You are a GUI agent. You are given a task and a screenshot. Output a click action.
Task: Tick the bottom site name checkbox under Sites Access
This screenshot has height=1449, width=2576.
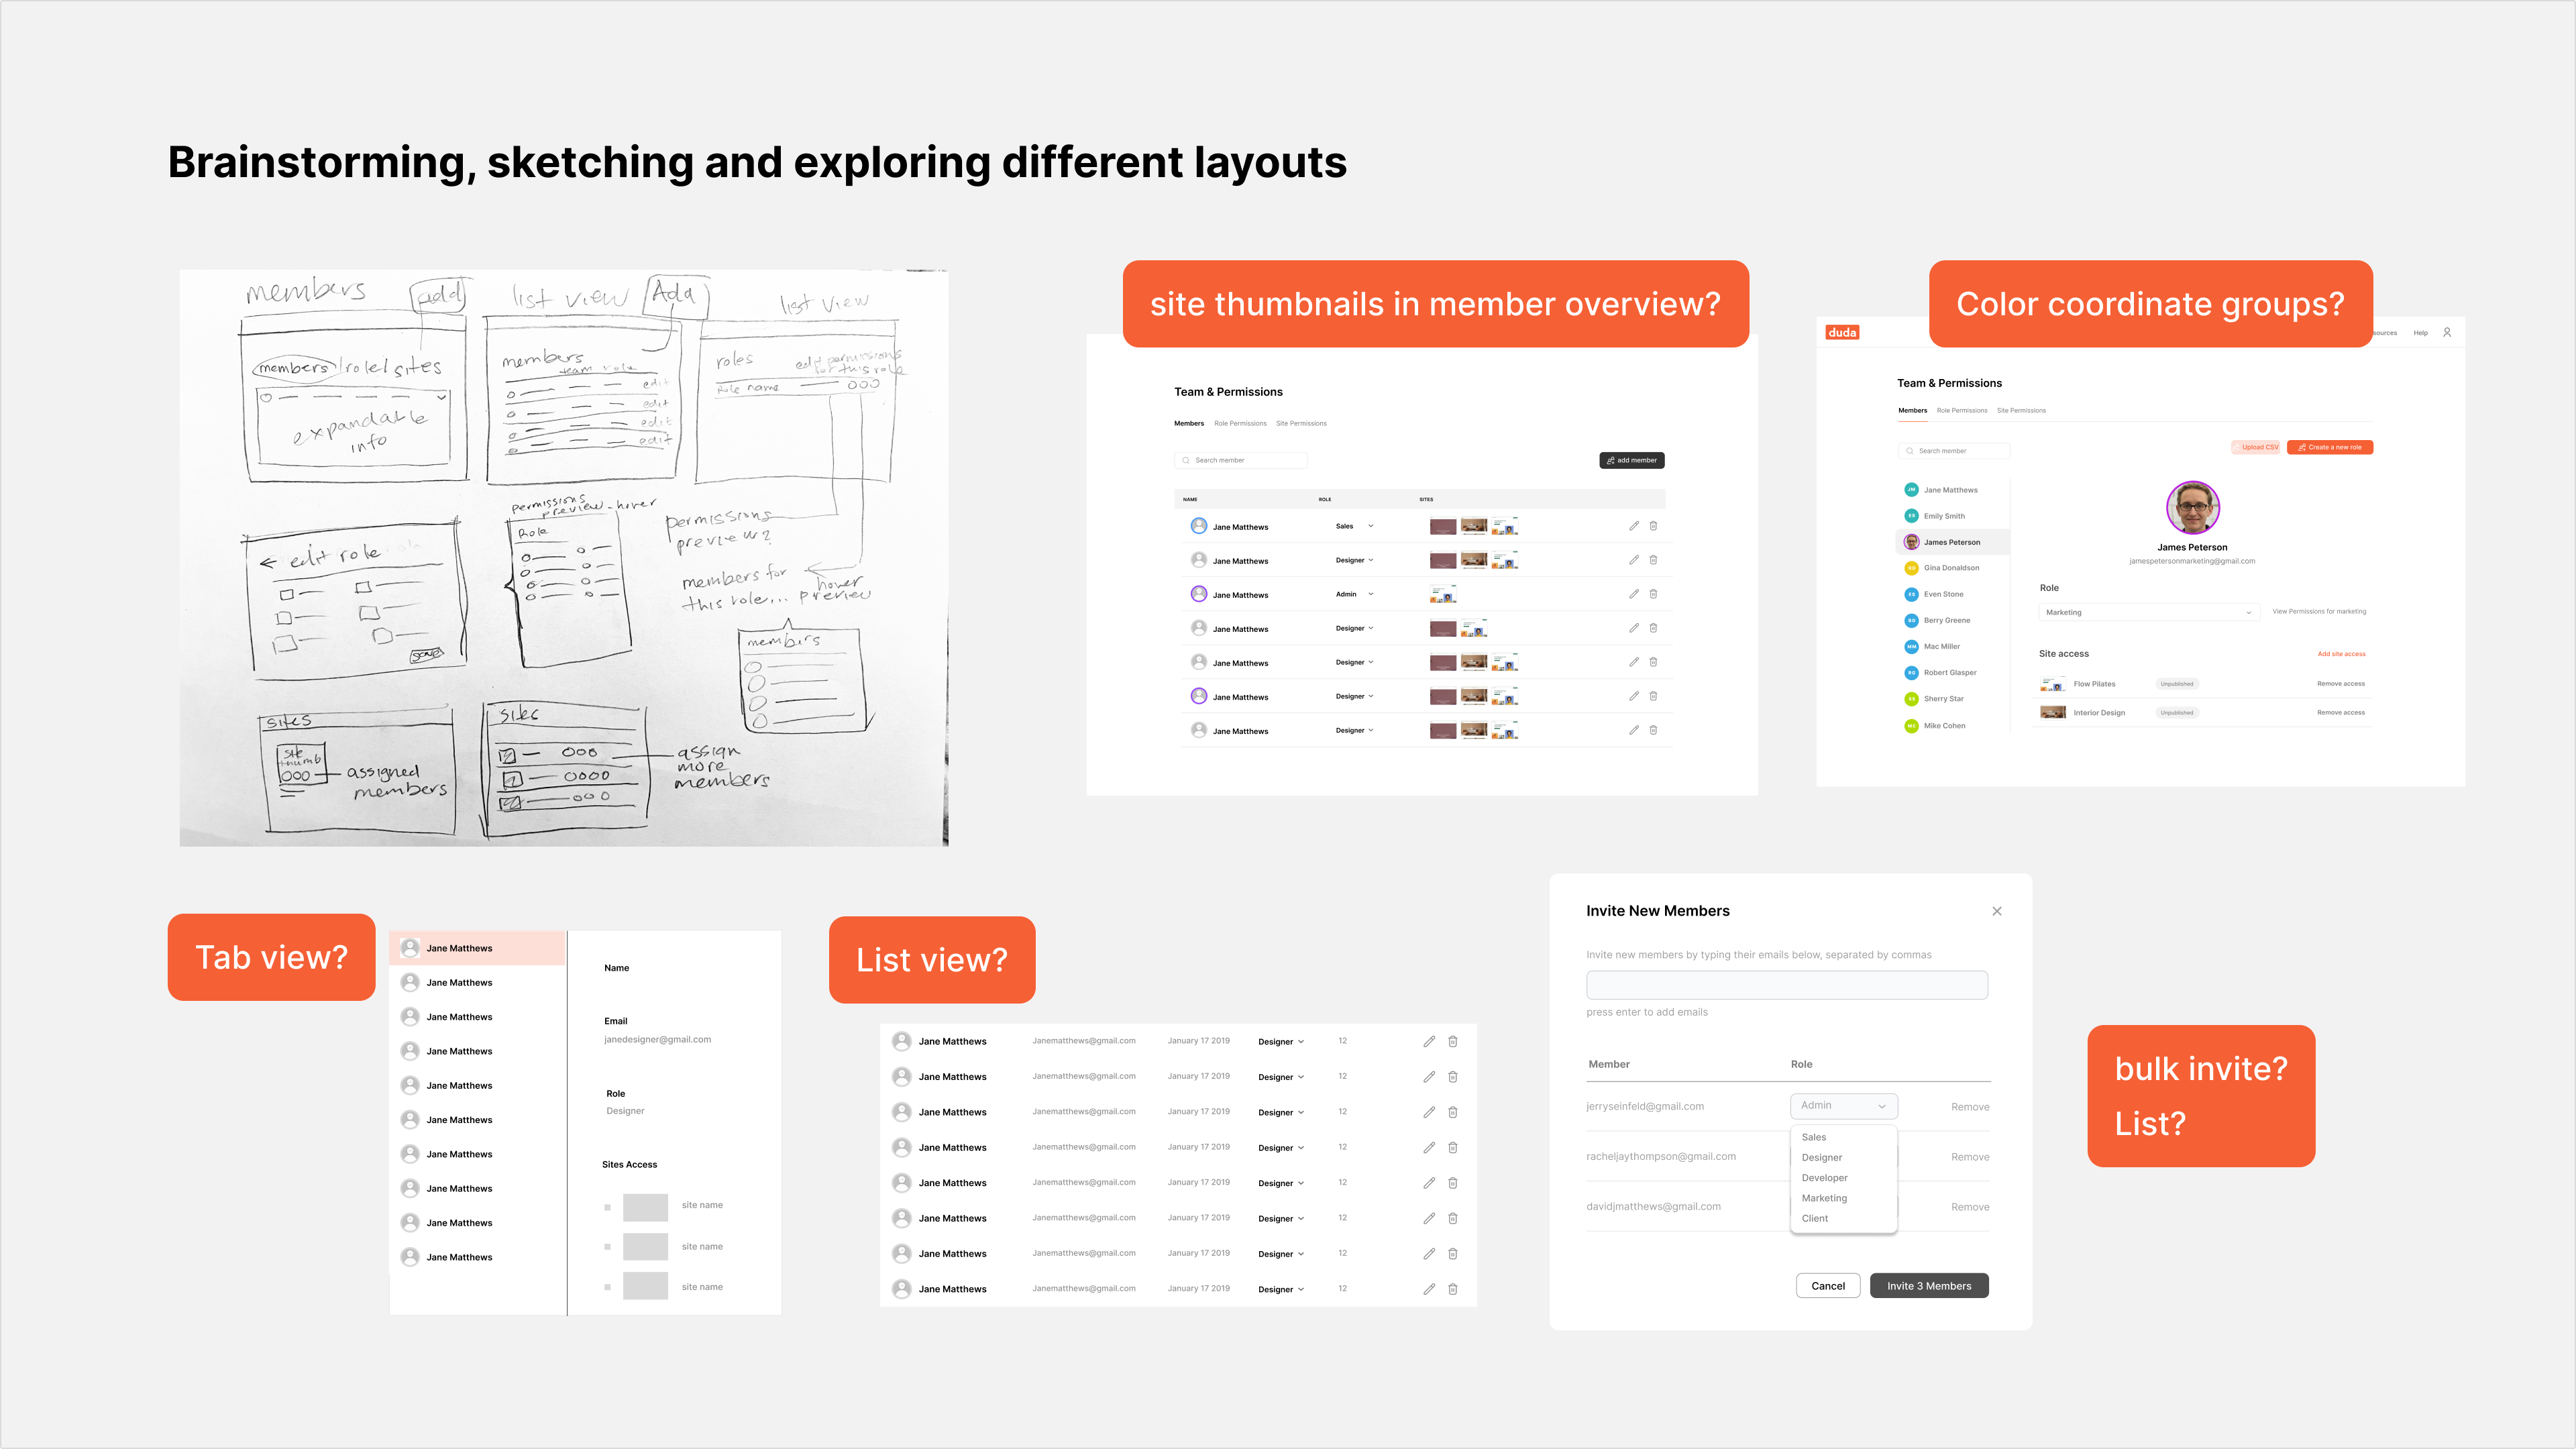click(607, 1287)
